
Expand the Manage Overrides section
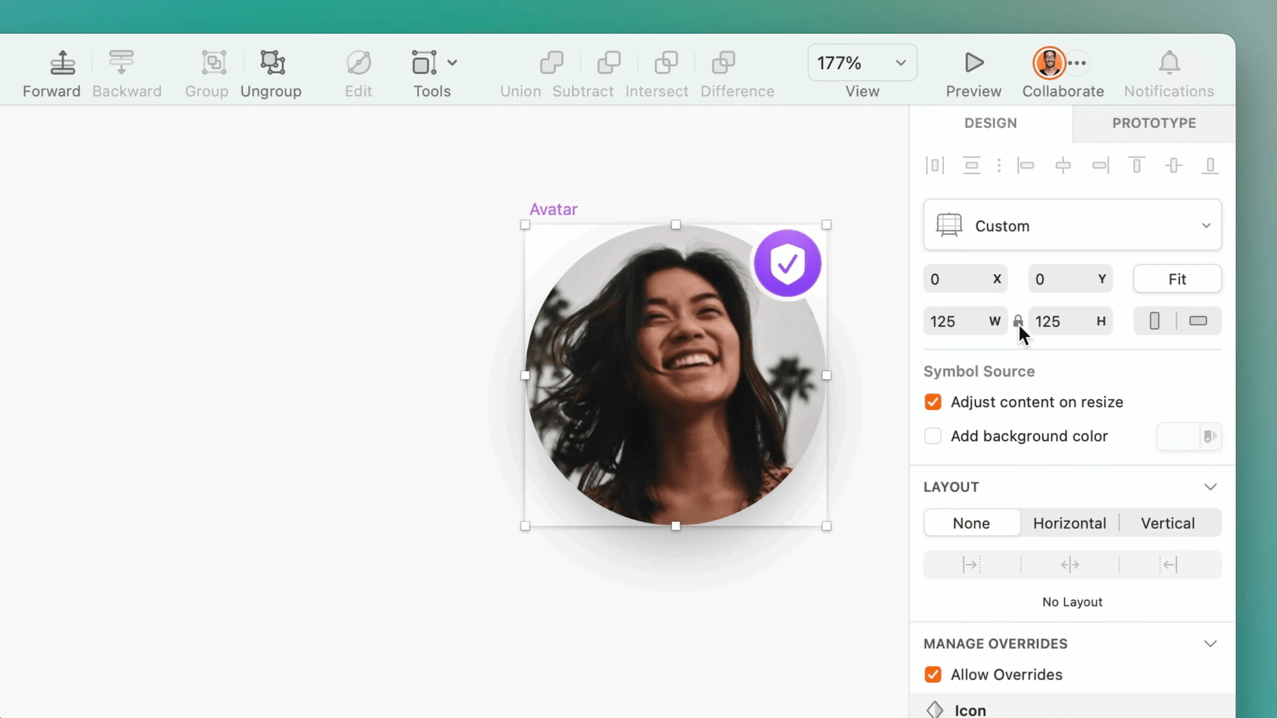point(1211,644)
